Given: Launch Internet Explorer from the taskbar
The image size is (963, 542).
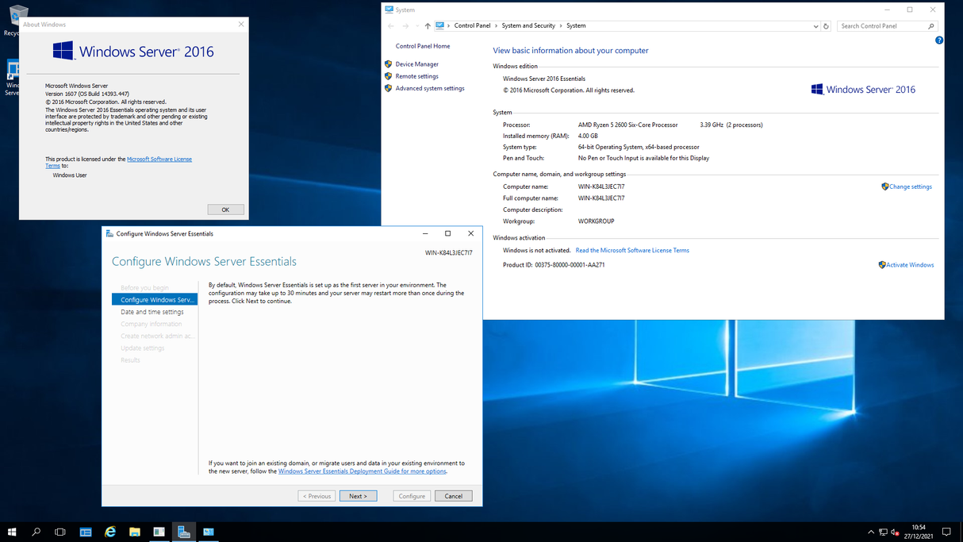Looking at the screenshot, I should tap(110, 532).
